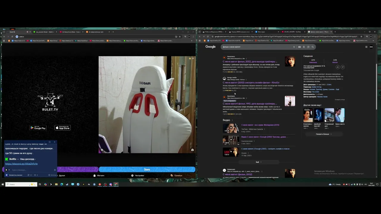This screenshot has width=381, height=214.
Task: Open the Премиум section
Action: coord(177,175)
